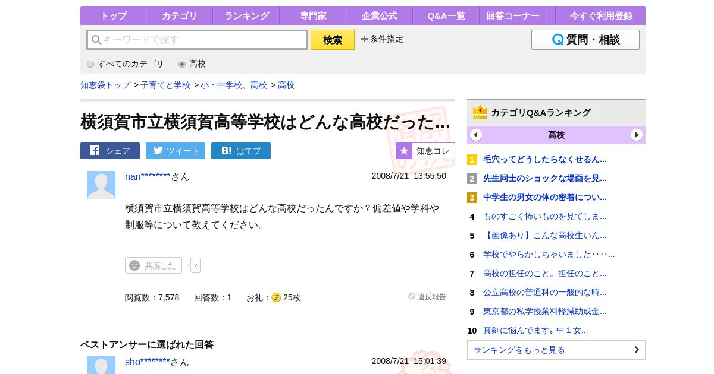Click the chiebukuro coin icon beside 25枚
The width and height of the screenshot is (714, 374).
(x=276, y=297)
